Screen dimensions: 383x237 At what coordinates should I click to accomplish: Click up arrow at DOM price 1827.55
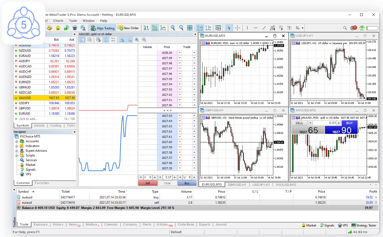(194, 168)
